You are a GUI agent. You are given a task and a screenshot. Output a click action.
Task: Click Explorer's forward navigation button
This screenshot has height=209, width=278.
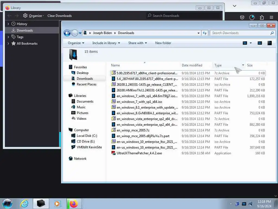[75, 33]
